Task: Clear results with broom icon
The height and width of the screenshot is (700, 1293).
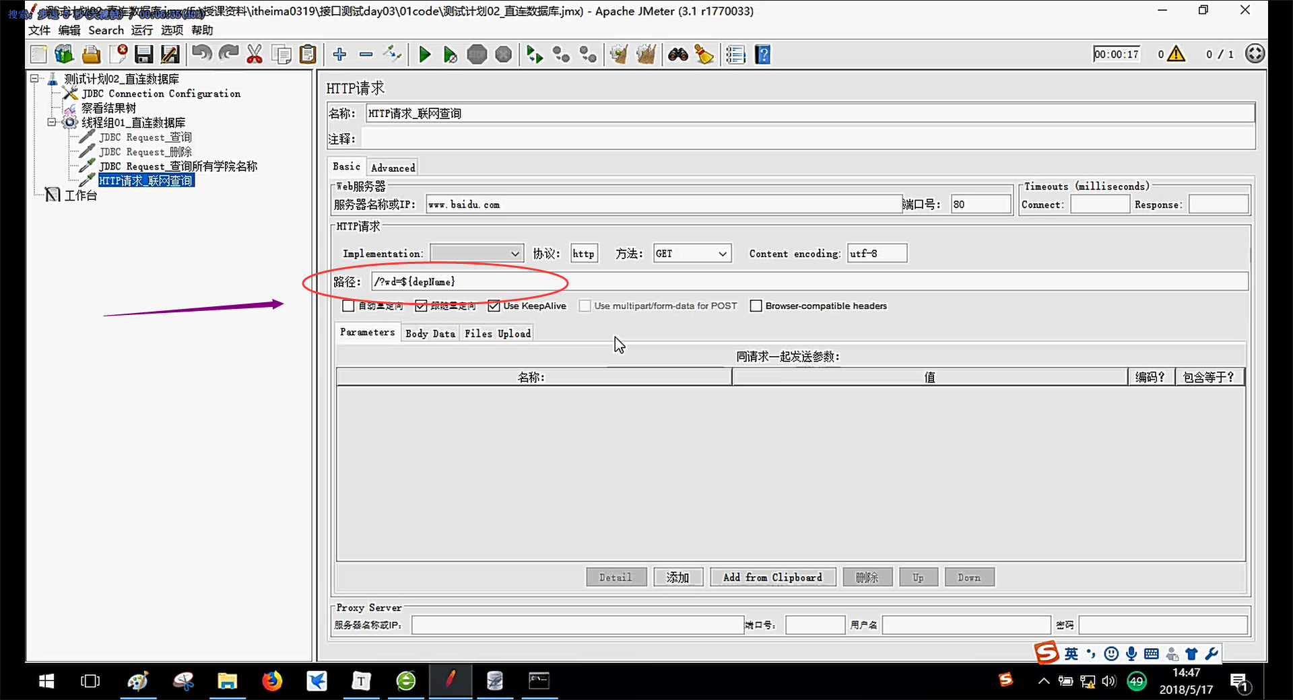Action: [618, 55]
